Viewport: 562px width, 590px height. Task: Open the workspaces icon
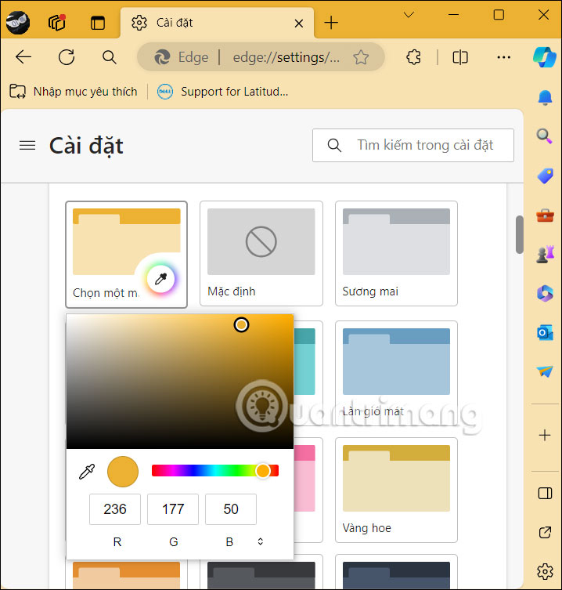click(x=57, y=23)
